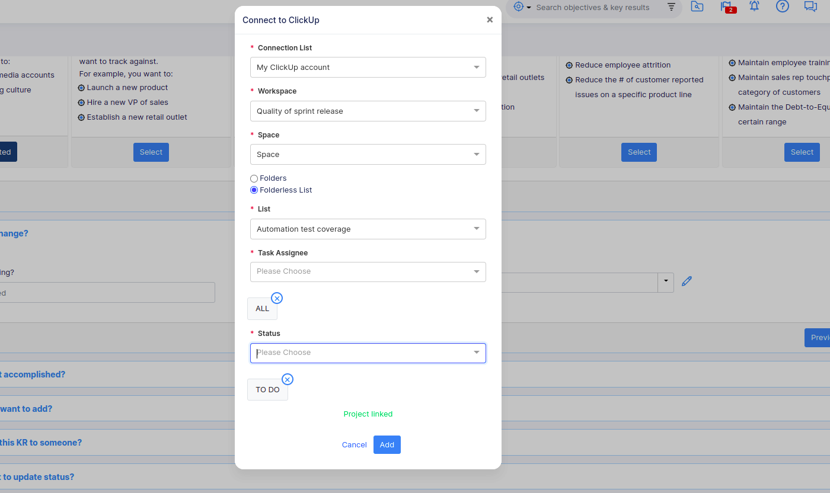The width and height of the screenshot is (830, 493).
Task: Click the ALL assignee tag
Action: [262, 308]
